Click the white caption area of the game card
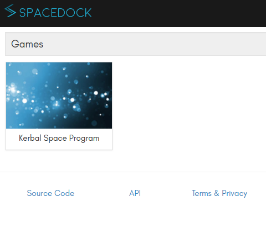 tap(59, 139)
